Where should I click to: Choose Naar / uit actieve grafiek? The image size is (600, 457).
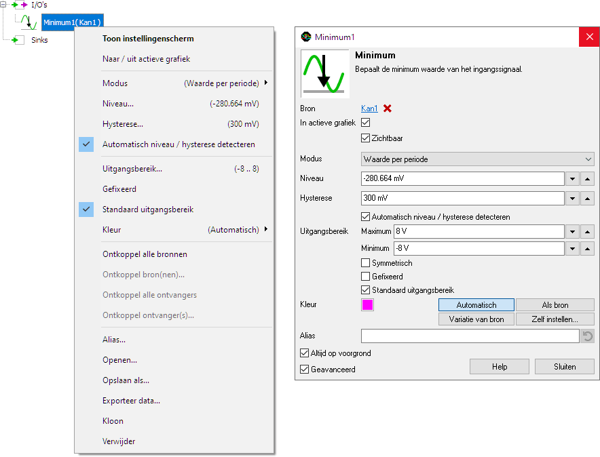point(174,59)
